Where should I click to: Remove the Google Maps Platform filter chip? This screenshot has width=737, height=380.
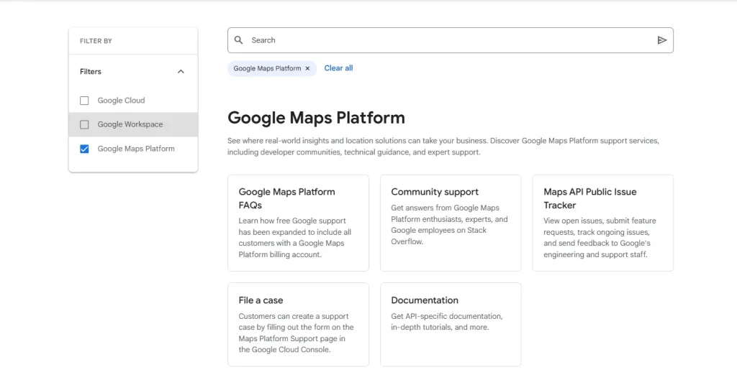[x=307, y=68]
